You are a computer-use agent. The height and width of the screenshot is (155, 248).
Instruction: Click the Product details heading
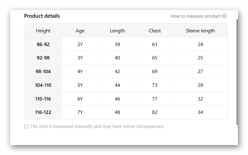[x=42, y=16]
